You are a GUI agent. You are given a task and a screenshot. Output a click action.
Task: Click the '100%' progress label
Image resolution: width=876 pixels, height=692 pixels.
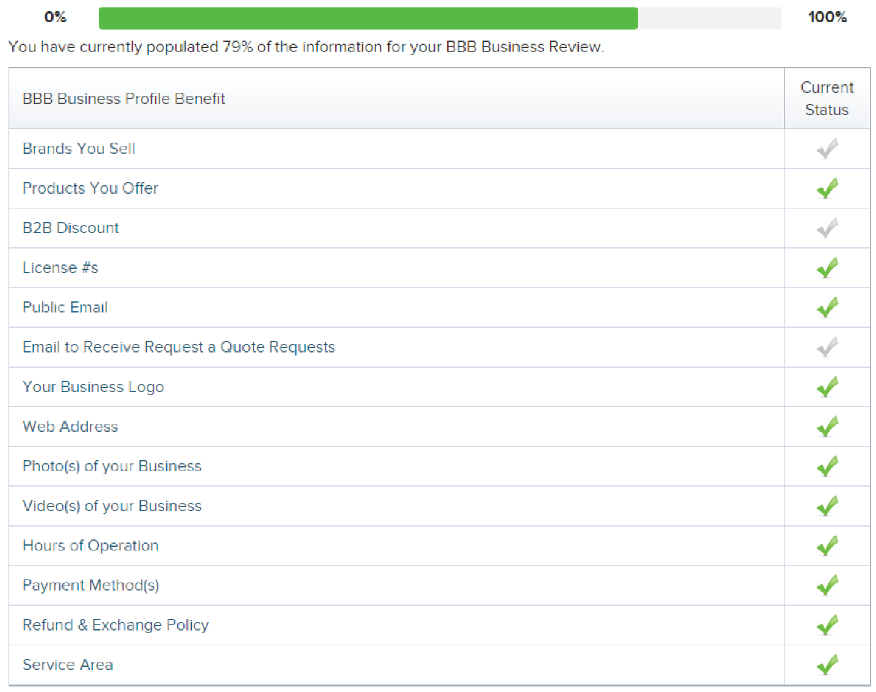[x=827, y=17]
